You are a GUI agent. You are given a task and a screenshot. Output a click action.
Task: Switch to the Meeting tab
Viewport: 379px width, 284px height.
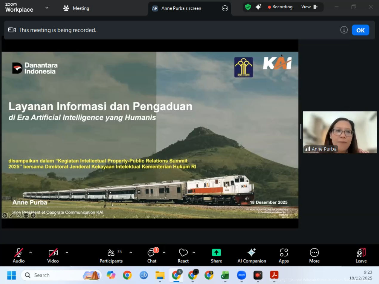(76, 8)
